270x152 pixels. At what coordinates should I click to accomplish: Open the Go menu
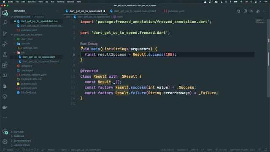click(47, 2)
